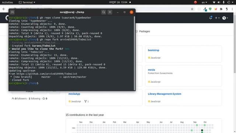Open the en keyboard layout dropdown
The image size is (236, 133).
click(x=204, y=2)
